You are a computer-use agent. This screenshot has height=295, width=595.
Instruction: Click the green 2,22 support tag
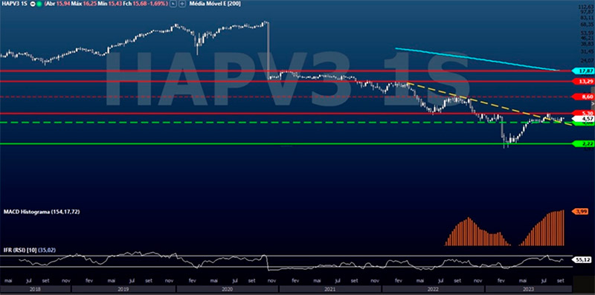click(584, 143)
